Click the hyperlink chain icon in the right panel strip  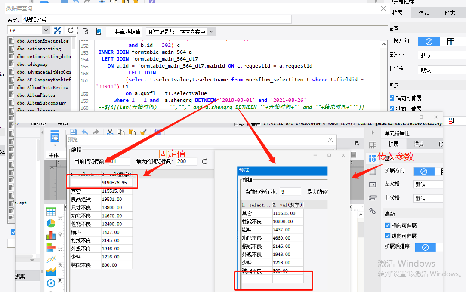372,211
